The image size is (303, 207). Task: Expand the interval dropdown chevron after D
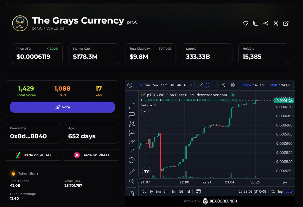tap(191, 85)
